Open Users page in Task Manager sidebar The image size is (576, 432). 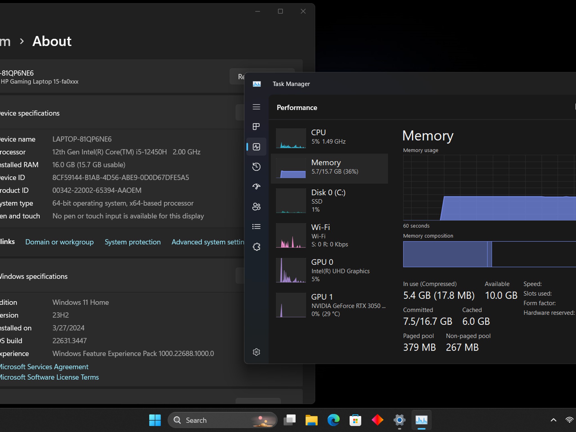[x=256, y=207]
